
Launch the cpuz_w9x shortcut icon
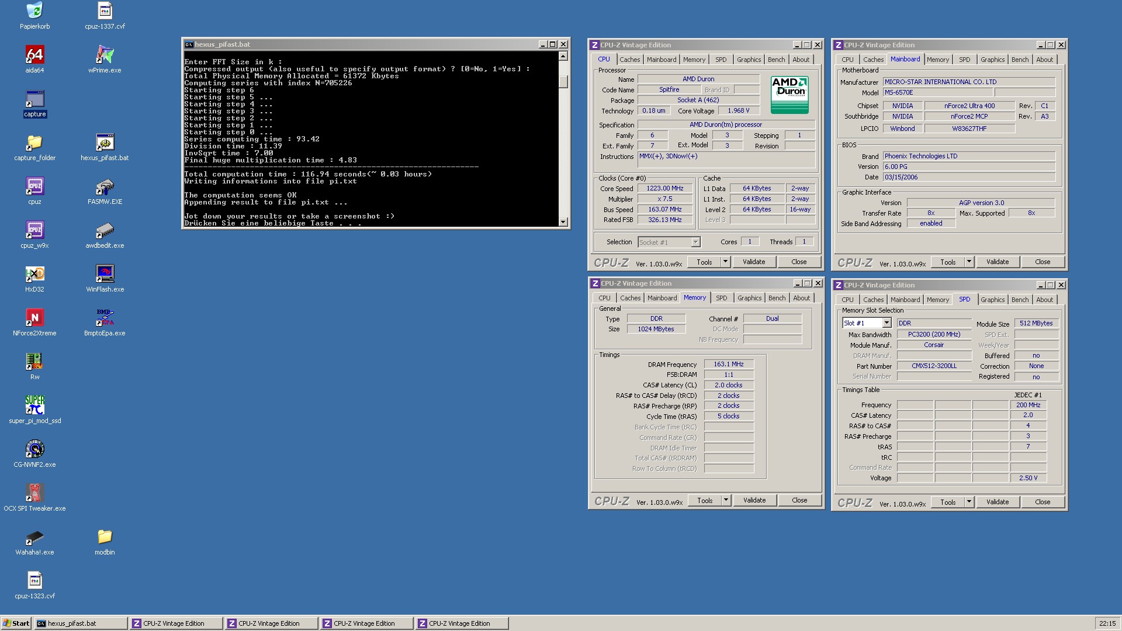[x=34, y=230]
